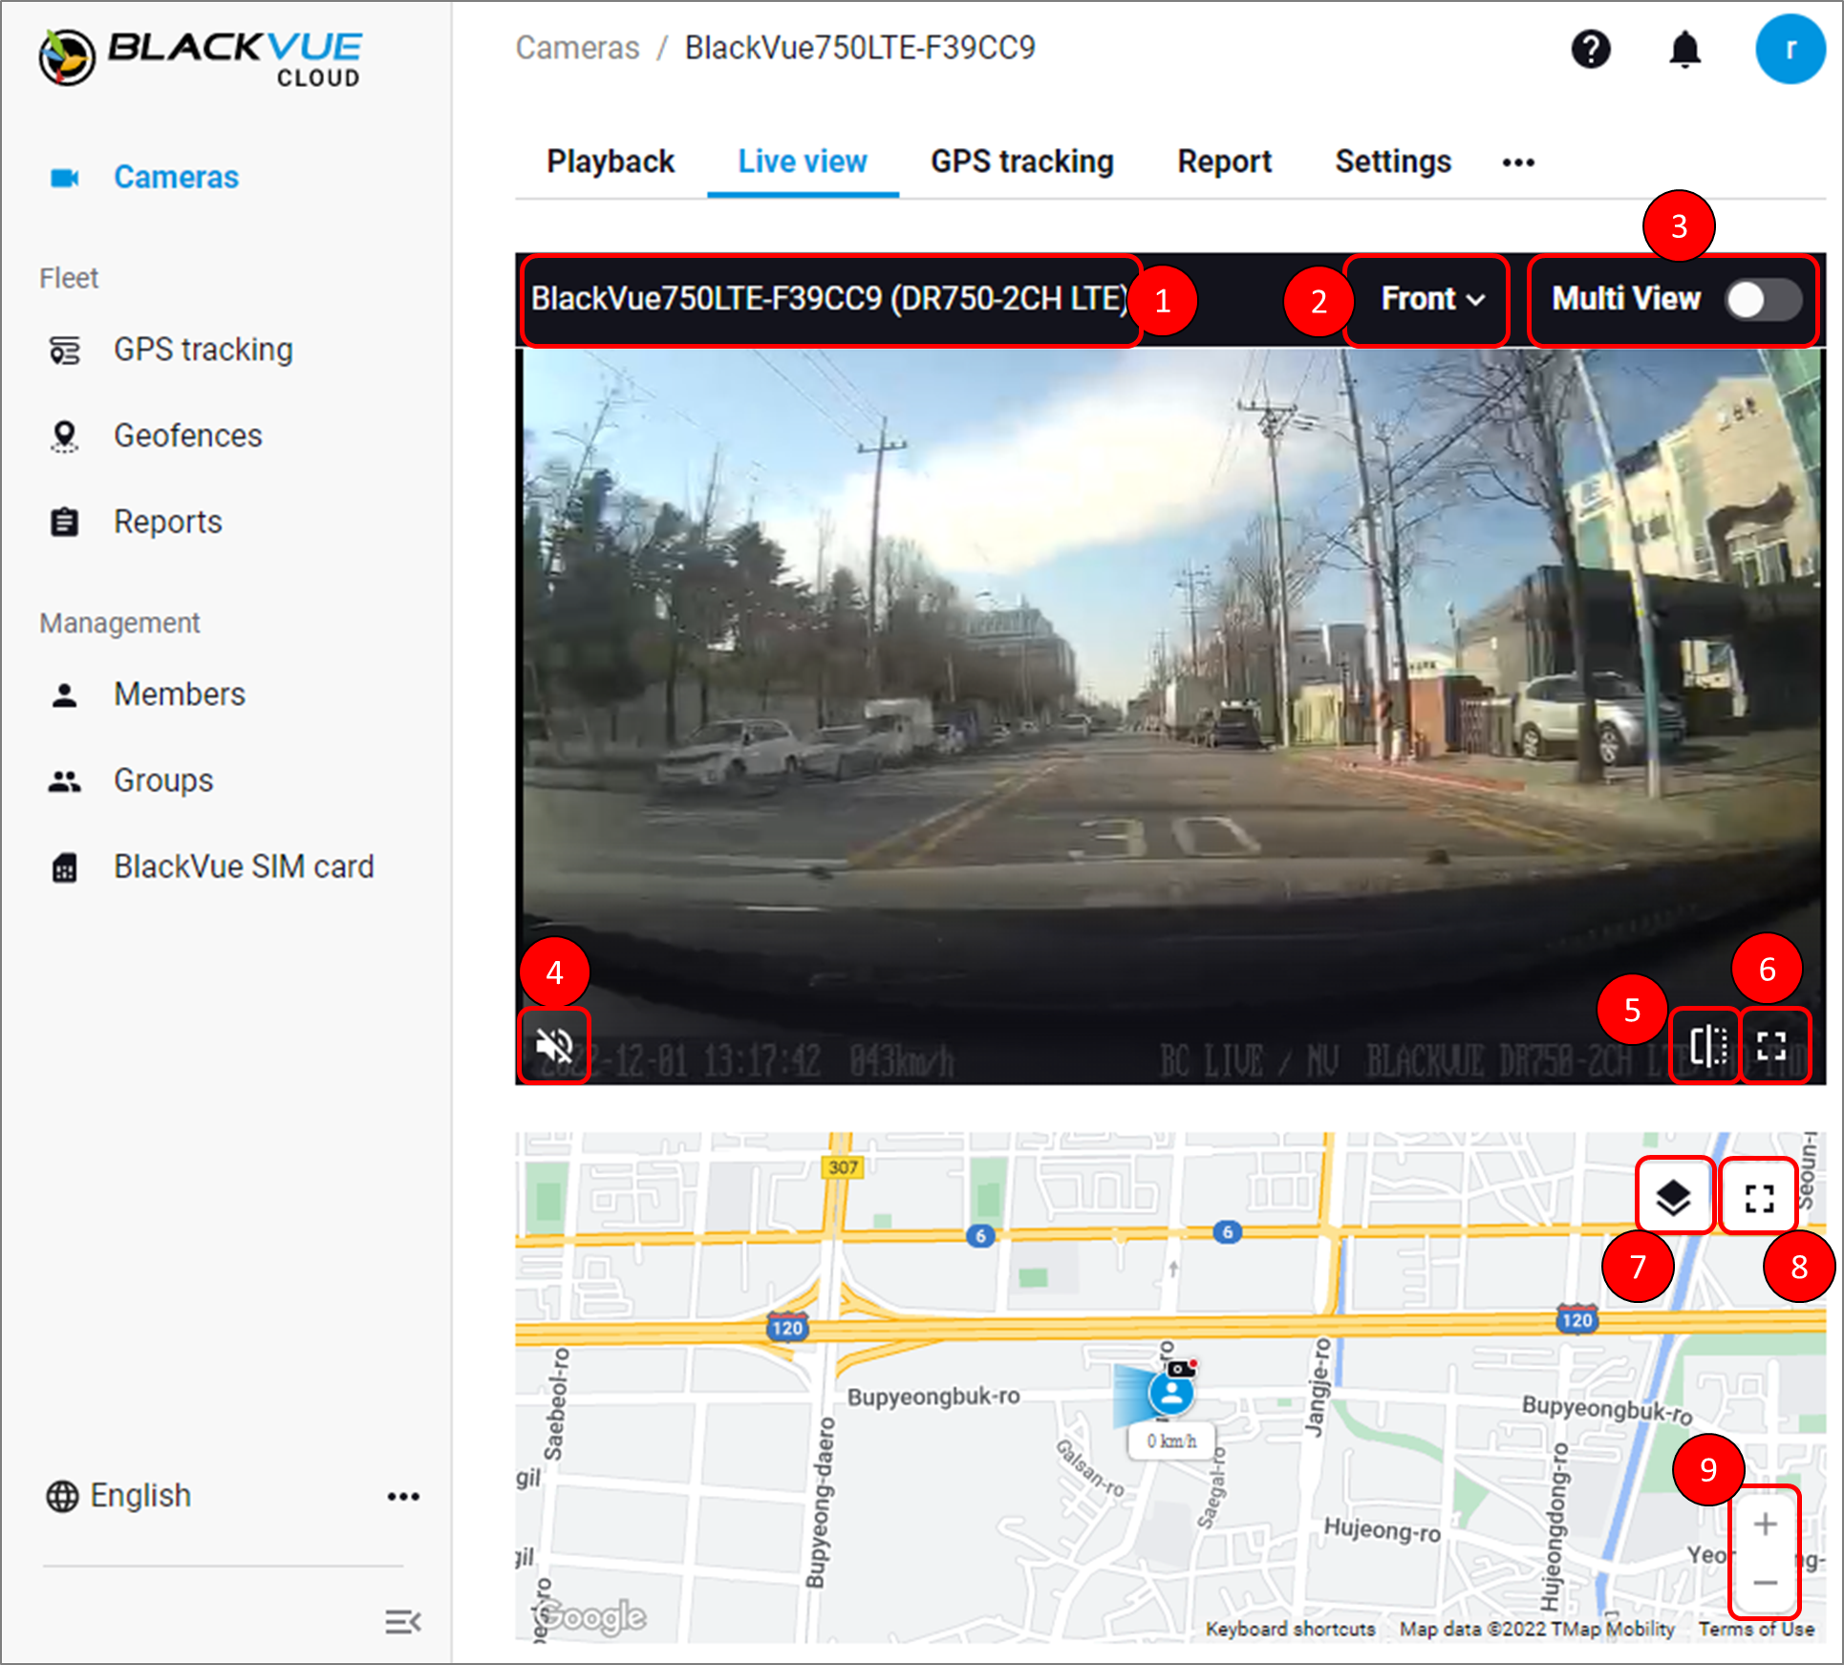Screen dimensions: 1844x1665
Task: Open the Members management page
Action: pyautogui.click(x=180, y=694)
